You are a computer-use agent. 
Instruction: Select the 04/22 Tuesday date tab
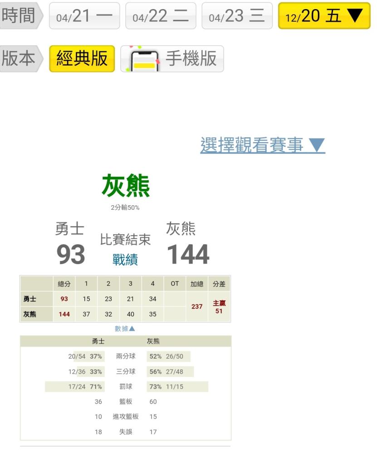click(x=161, y=16)
